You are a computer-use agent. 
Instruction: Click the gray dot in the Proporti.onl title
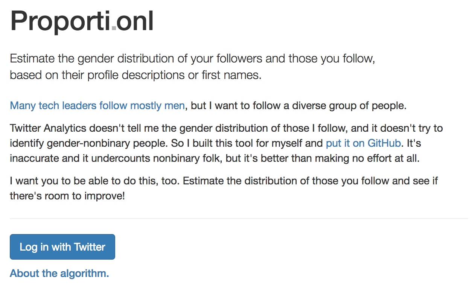114,29
